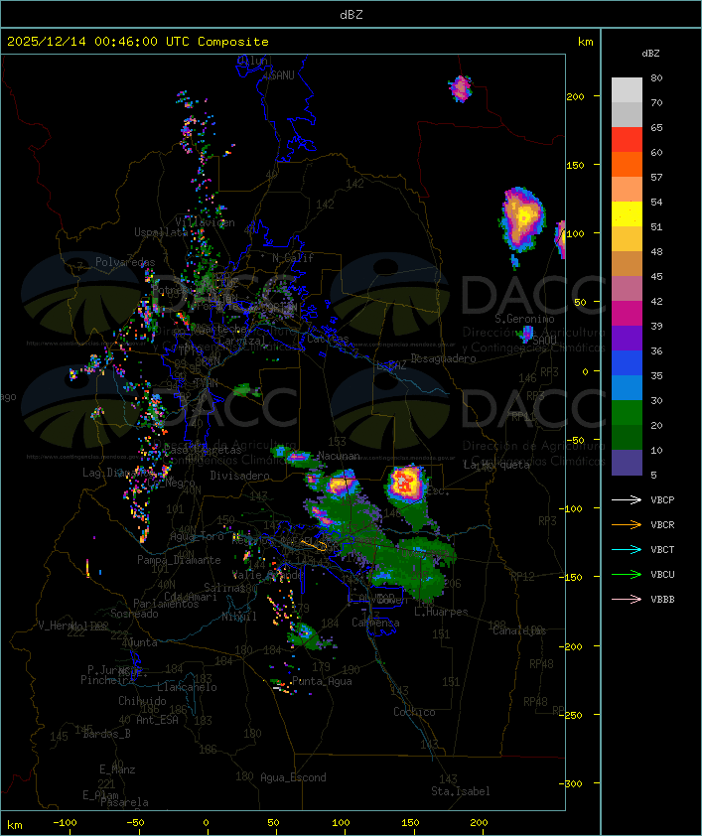
Task: Select the bright yellow 51-54 dBZ swatch
Action: pos(627,214)
